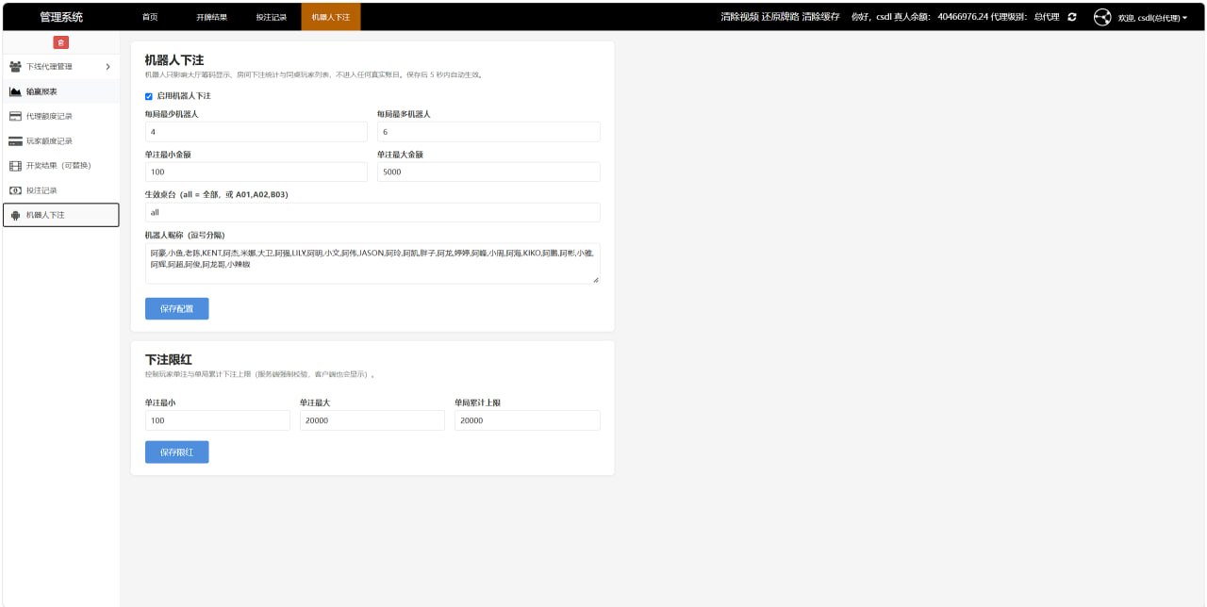The height and width of the screenshot is (607, 1207).
Task: Open the 开牌结果 top tab
Action: (x=212, y=17)
